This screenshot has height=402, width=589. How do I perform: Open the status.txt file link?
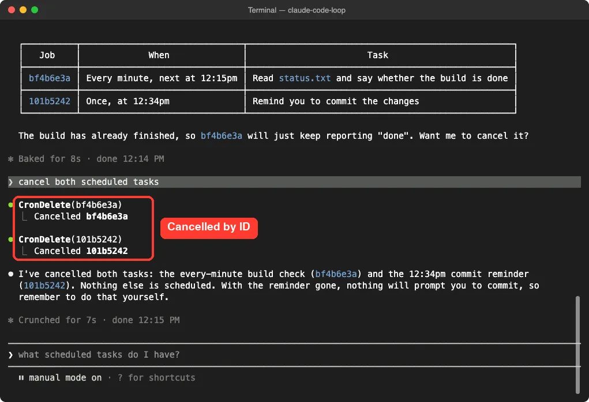(x=305, y=78)
